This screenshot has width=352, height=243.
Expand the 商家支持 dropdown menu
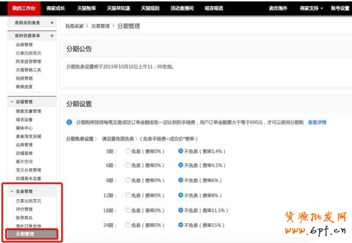(x=311, y=8)
